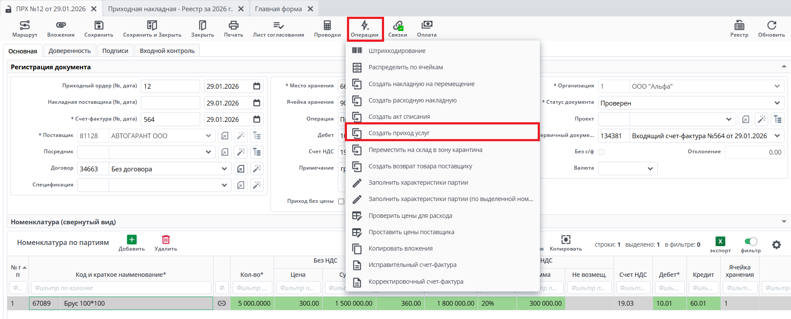The width and height of the screenshot is (791, 319).
Task: Open the Статус документа dropdown
Action: tap(777, 103)
